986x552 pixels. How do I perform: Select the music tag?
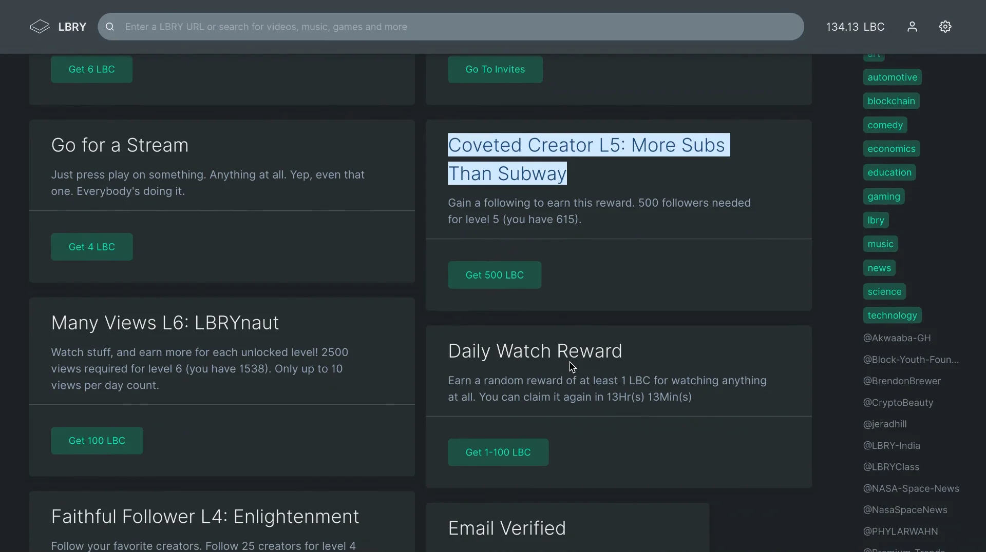coord(881,244)
